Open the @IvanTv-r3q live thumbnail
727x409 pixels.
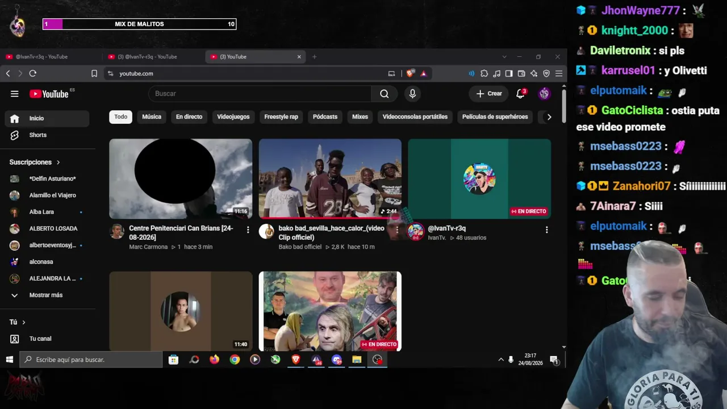coord(479,179)
